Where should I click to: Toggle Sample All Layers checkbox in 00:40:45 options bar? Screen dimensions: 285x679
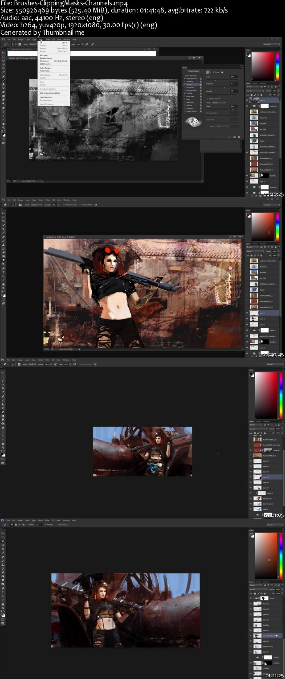pos(64,205)
